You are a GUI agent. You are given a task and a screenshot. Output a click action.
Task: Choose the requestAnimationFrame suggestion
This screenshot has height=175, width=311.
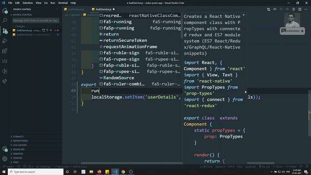(x=140, y=47)
